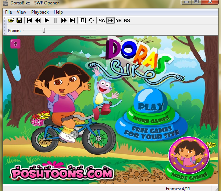Viewport: 221px width, 191px height.
Task: Click the blue PLAY bubble in the game
Action: [150, 101]
